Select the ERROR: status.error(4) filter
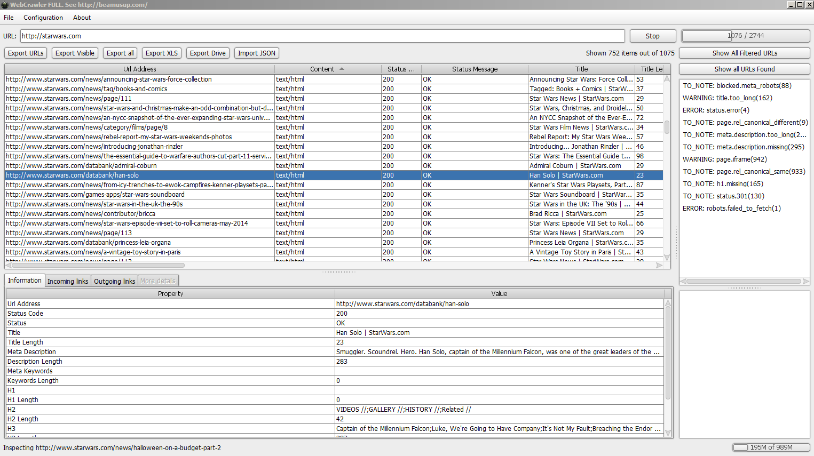814x456 pixels. (716, 110)
